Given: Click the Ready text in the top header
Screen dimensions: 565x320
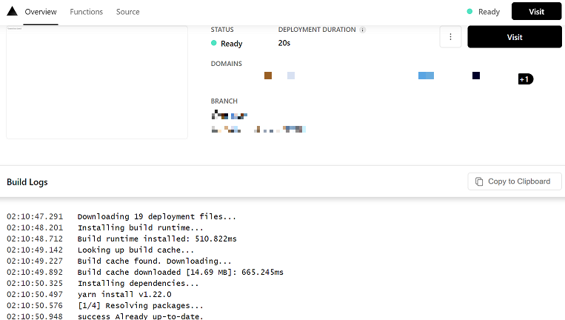Looking at the screenshot, I should [x=489, y=12].
